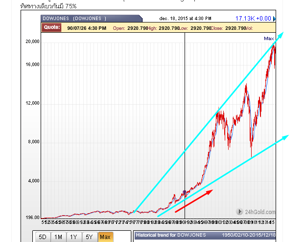Click the Historical trend for DOWJONES header
Viewport: 305px width, 242px height.
171,235
